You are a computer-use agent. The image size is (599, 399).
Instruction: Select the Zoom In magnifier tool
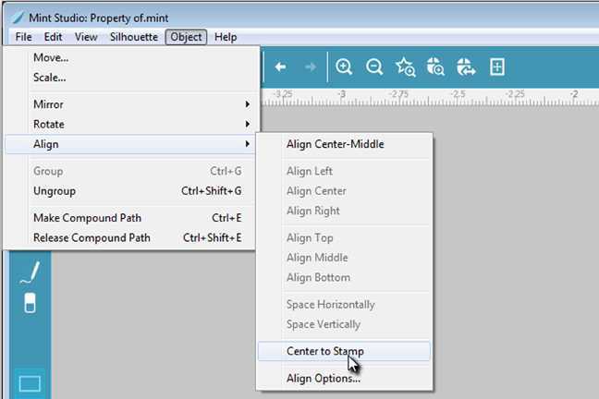point(344,67)
